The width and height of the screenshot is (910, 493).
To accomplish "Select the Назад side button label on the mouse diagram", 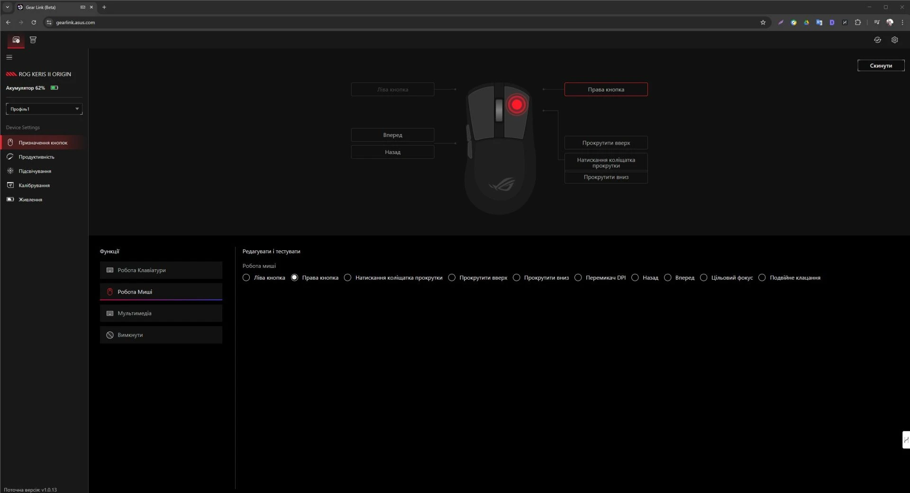I will click(392, 152).
